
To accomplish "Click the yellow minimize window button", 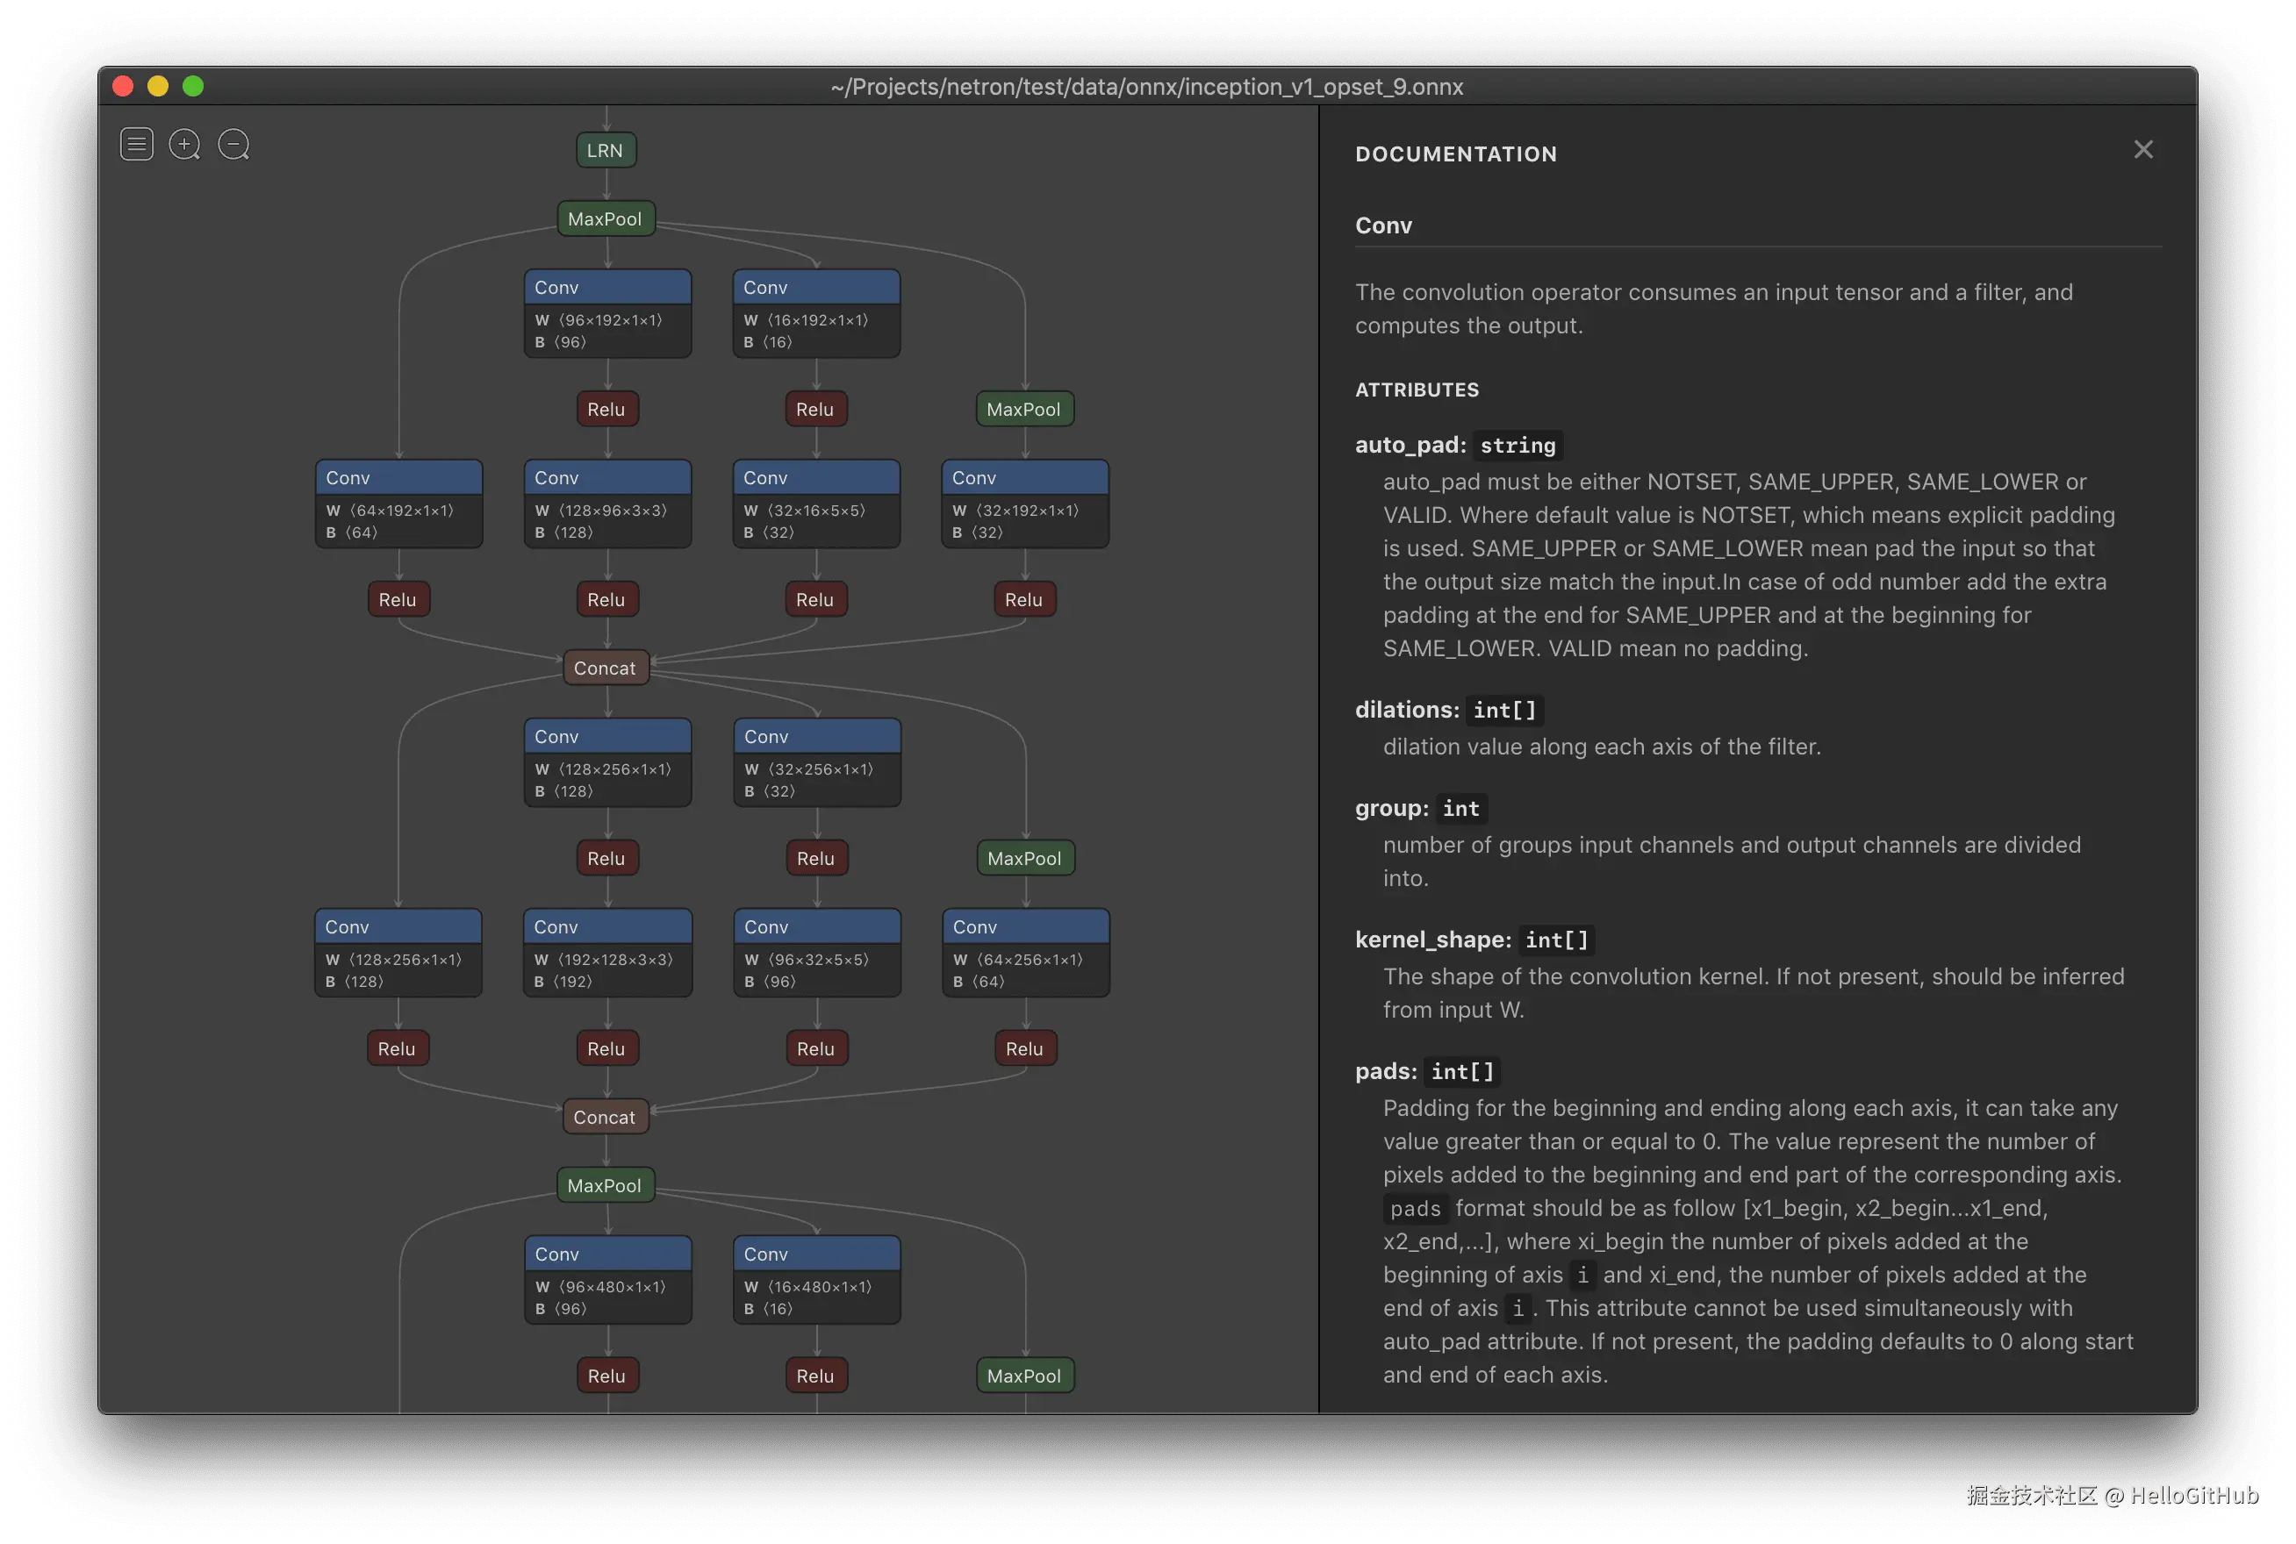I will coord(158,87).
